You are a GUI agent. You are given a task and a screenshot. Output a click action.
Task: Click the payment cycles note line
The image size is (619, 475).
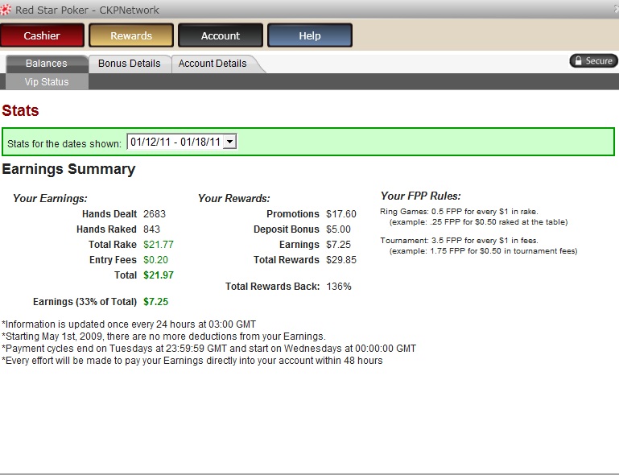pos(208,349)
